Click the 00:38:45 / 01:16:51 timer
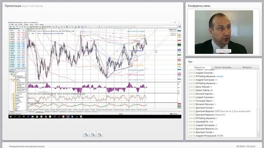264x148 pixels. (x=246, y=146)
